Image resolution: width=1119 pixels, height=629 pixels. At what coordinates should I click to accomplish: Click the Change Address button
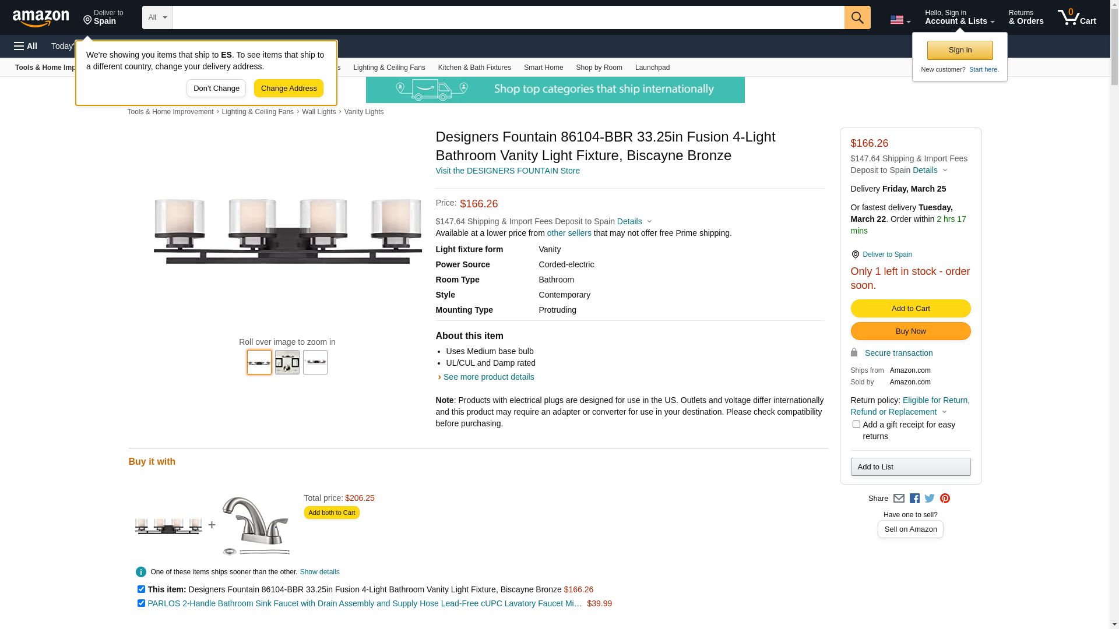point(288,89)
